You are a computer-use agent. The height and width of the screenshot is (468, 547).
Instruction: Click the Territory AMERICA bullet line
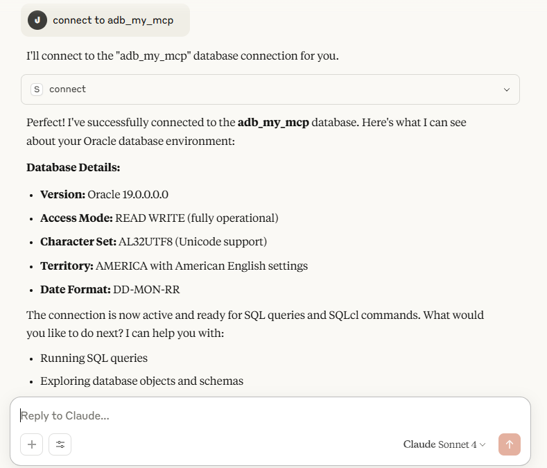click(173, 266)
